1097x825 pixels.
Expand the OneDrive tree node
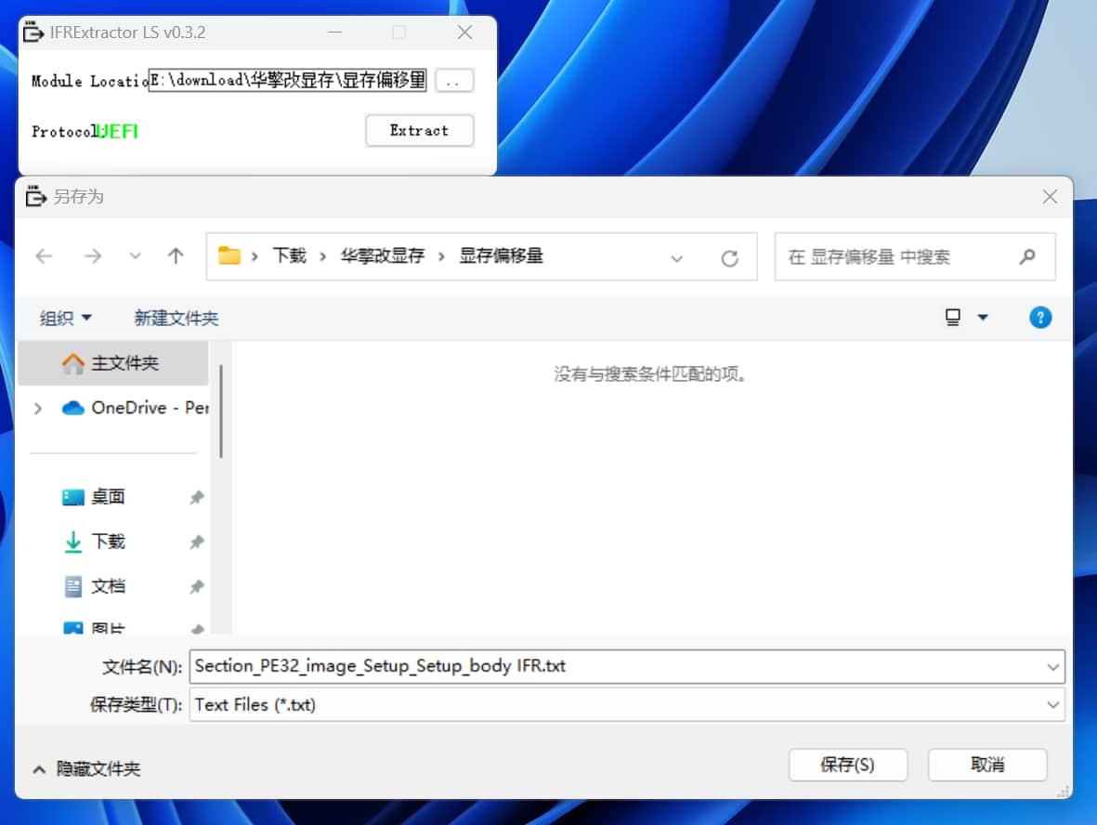[38, 408]
